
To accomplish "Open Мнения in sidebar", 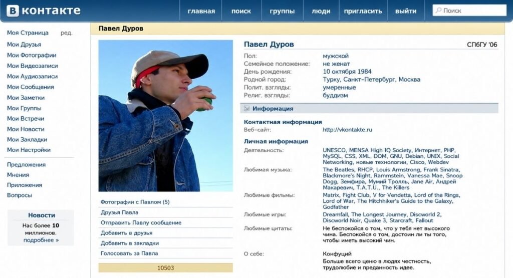I will pyautogui.click(x=18, y=175).
